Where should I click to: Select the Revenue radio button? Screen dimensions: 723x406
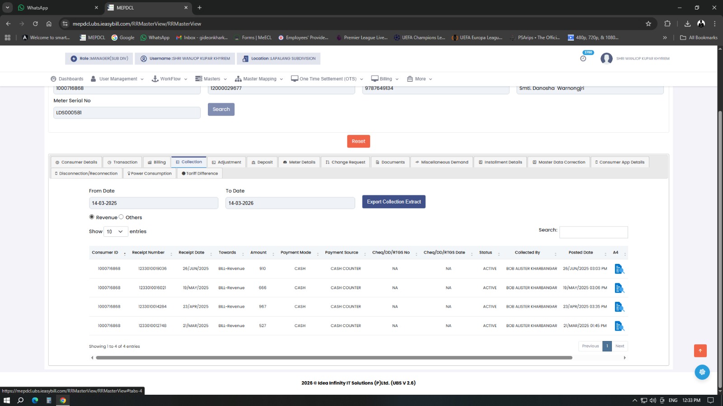point(92,217)
